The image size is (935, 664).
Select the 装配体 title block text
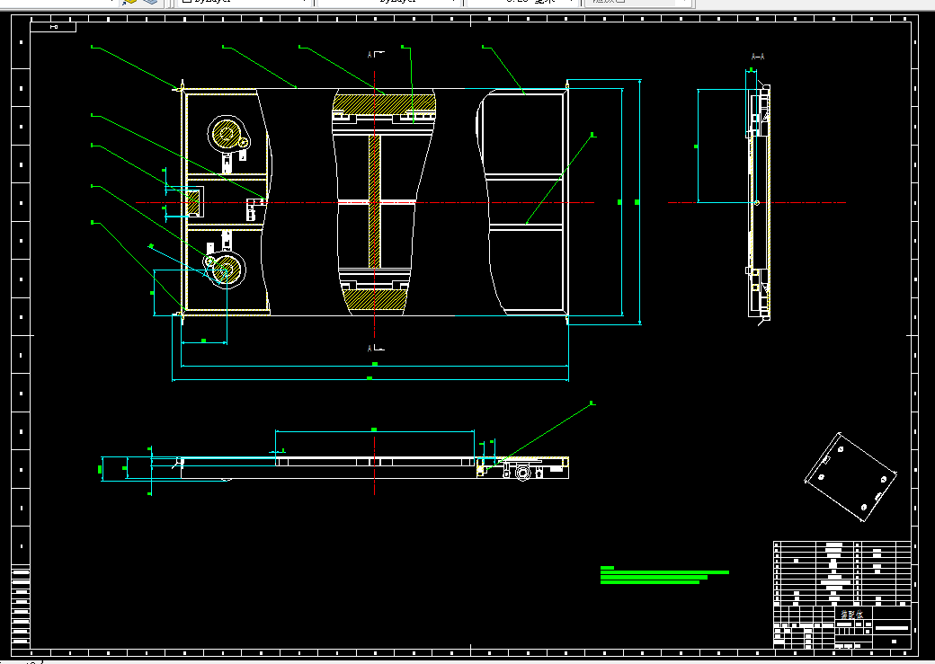click(x=851, y=614)
